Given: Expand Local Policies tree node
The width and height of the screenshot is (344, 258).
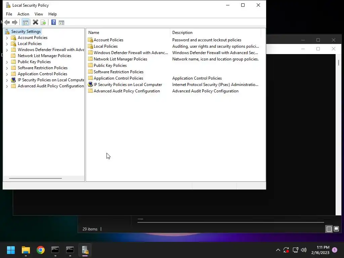Looking at the screenshot, I should pyautogui.click(x=7, y=44).
